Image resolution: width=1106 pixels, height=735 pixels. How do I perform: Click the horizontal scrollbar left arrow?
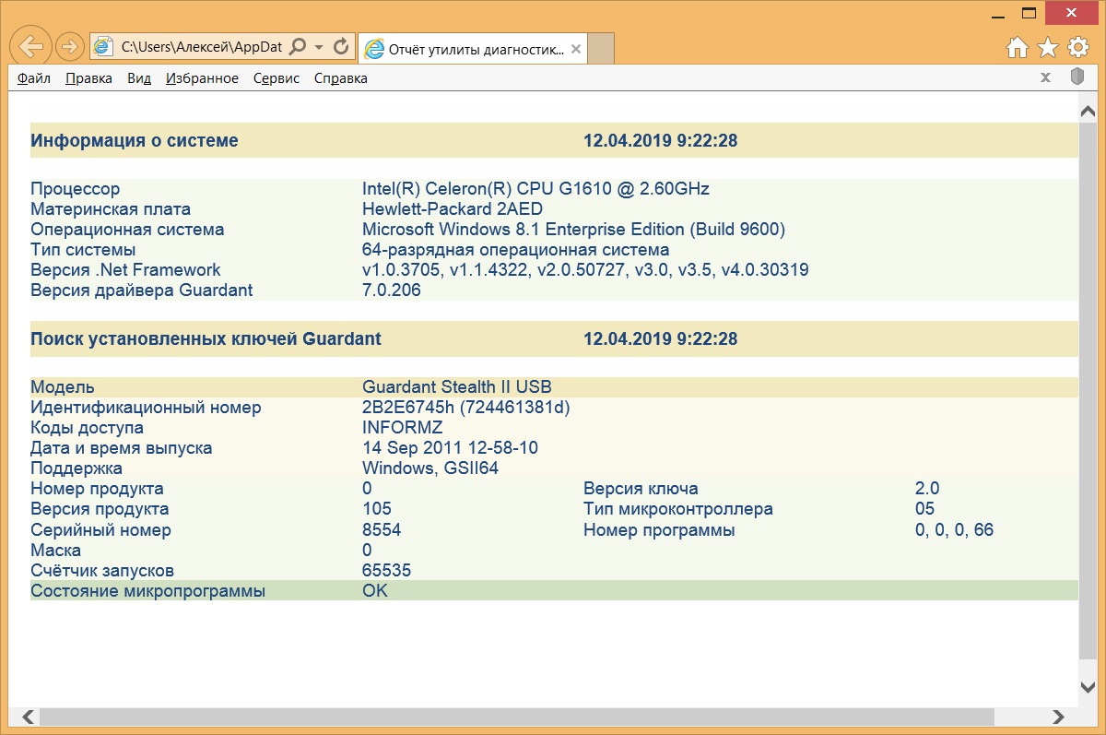[29, 717]
